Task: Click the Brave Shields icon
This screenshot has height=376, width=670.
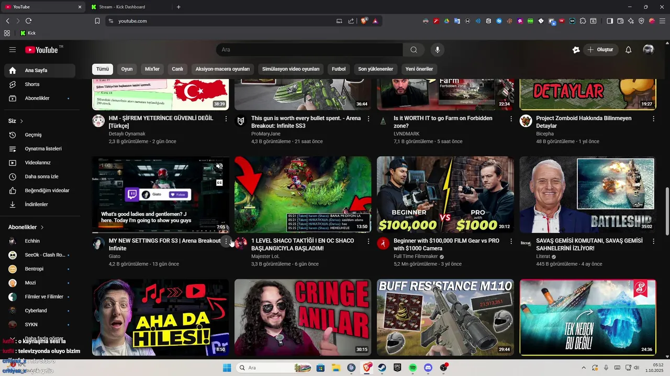Action: click(x=364, y=21)
